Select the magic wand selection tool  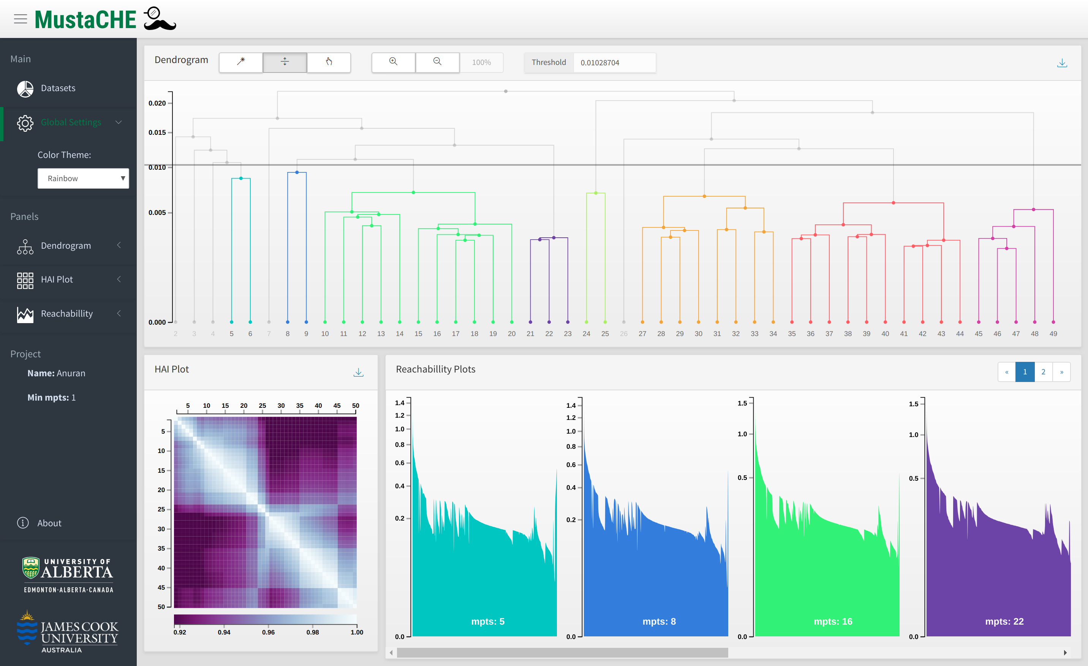click(240, 62)
